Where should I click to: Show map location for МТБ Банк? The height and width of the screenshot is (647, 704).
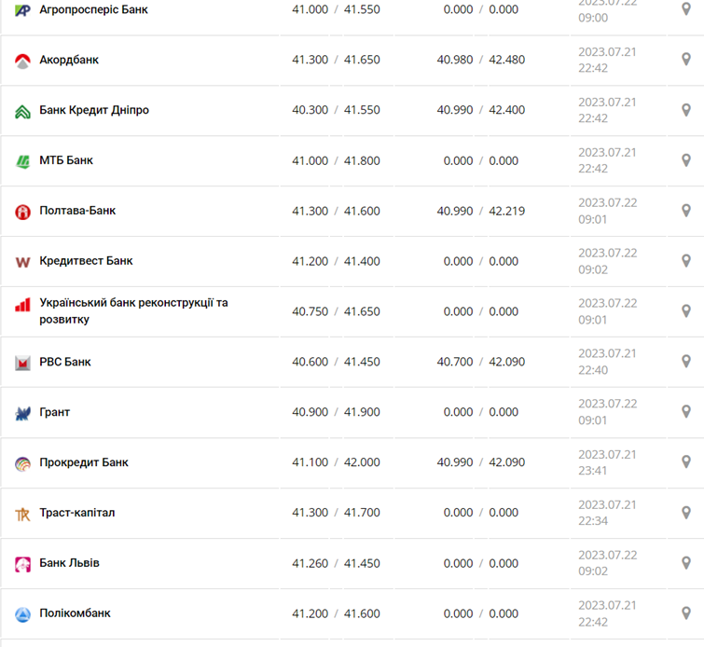tap(686, 160)
